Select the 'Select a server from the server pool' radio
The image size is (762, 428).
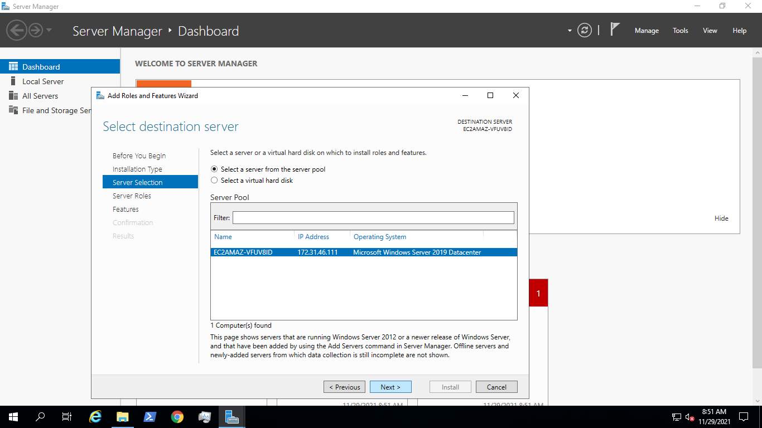coord(214,169)
